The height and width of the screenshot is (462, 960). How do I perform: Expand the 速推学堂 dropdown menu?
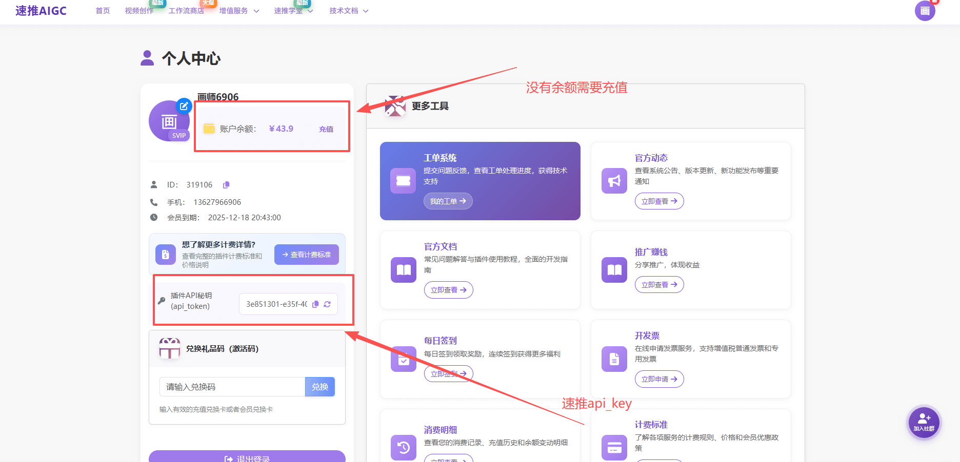tap(293, 11)
